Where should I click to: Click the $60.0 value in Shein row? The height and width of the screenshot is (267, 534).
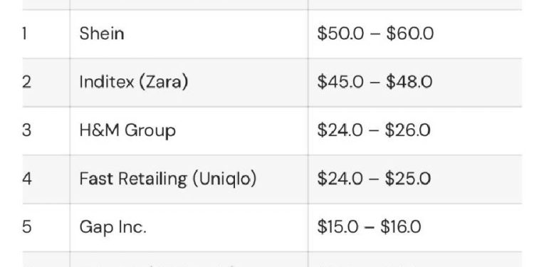tap(409, 33)
